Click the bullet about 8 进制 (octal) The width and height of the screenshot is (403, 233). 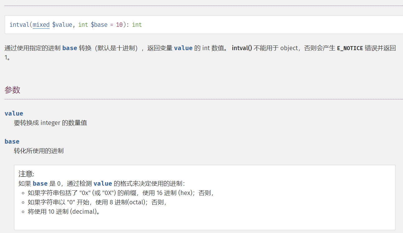click(97, 202)
